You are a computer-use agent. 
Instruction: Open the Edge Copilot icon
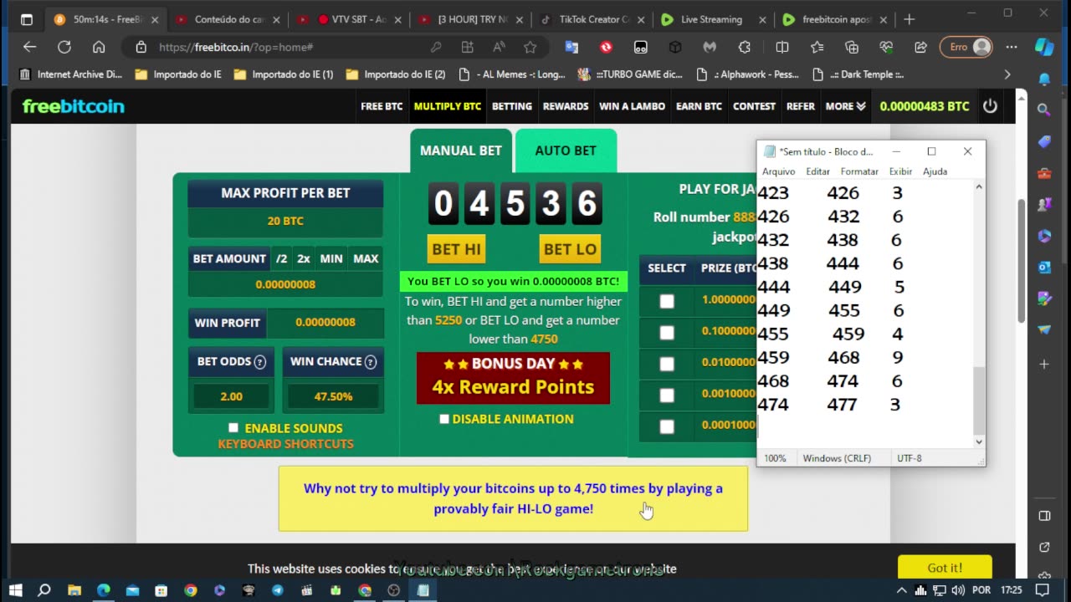coord(1043,48)
